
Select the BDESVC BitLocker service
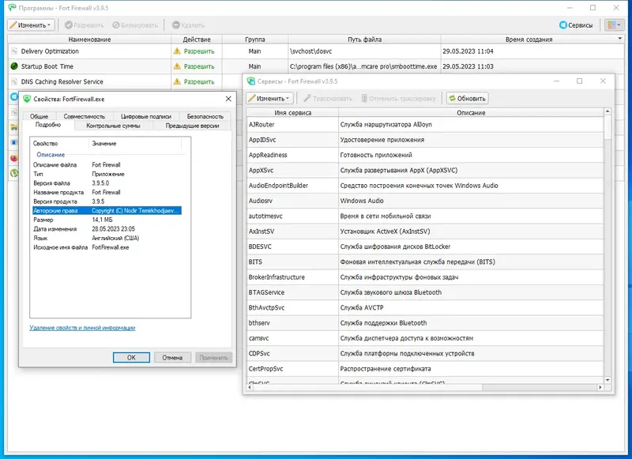pos(425,246)
